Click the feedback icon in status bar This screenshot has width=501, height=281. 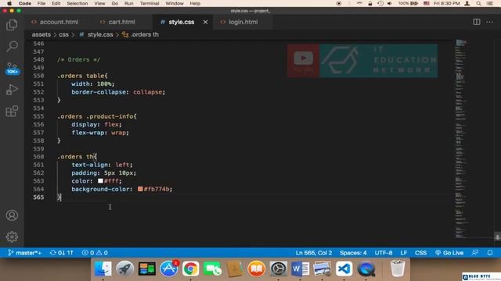tap(475, 253)
